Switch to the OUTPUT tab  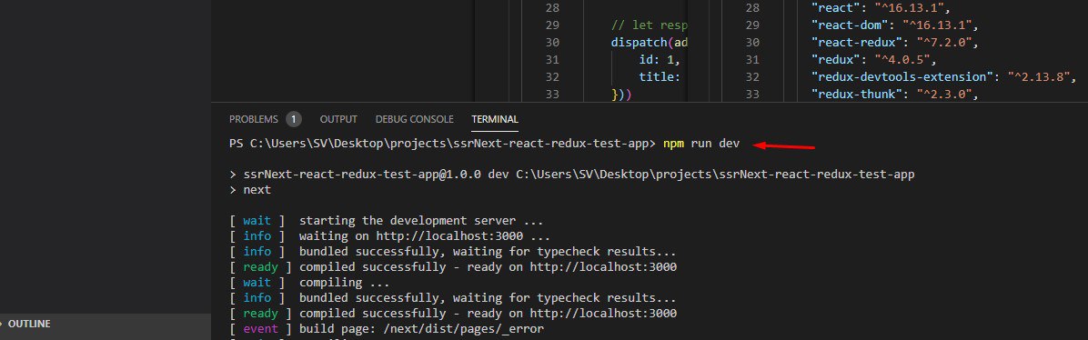338,119
